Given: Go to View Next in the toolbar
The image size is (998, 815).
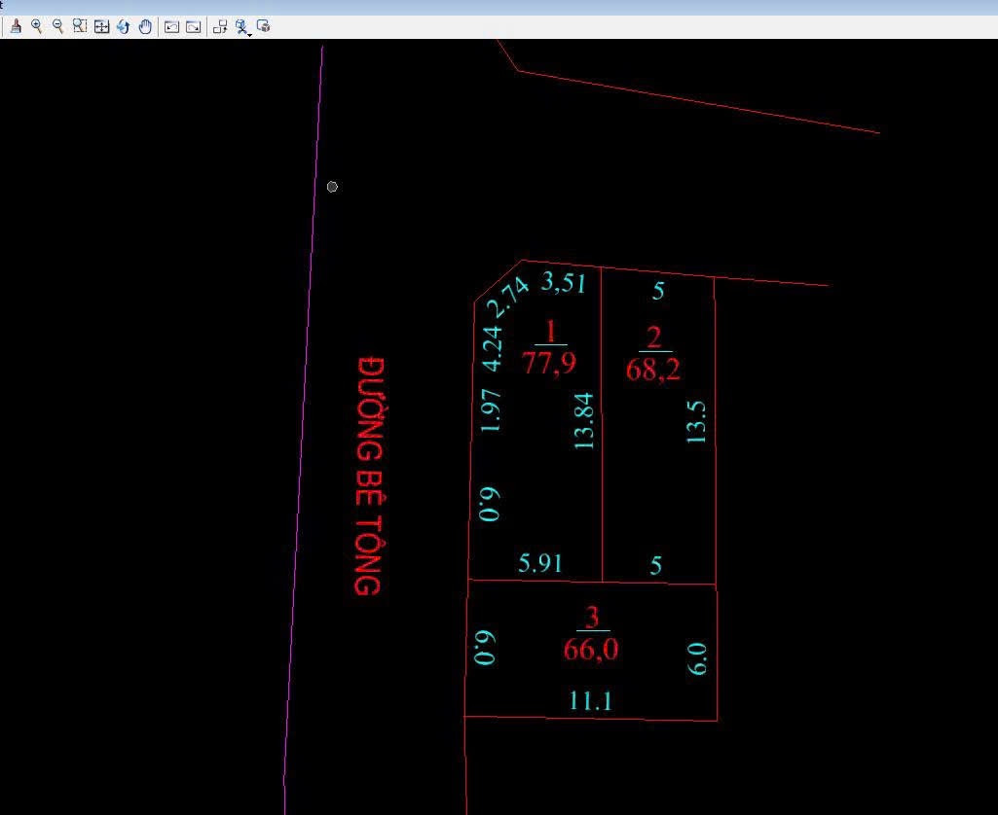Looking at the screenshot, I should pos(193,27).
